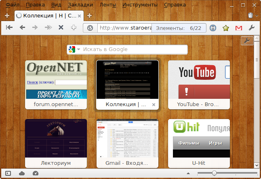Click the plus icon left of tabs
Screen dimensions: 261x179
(7, 15)
